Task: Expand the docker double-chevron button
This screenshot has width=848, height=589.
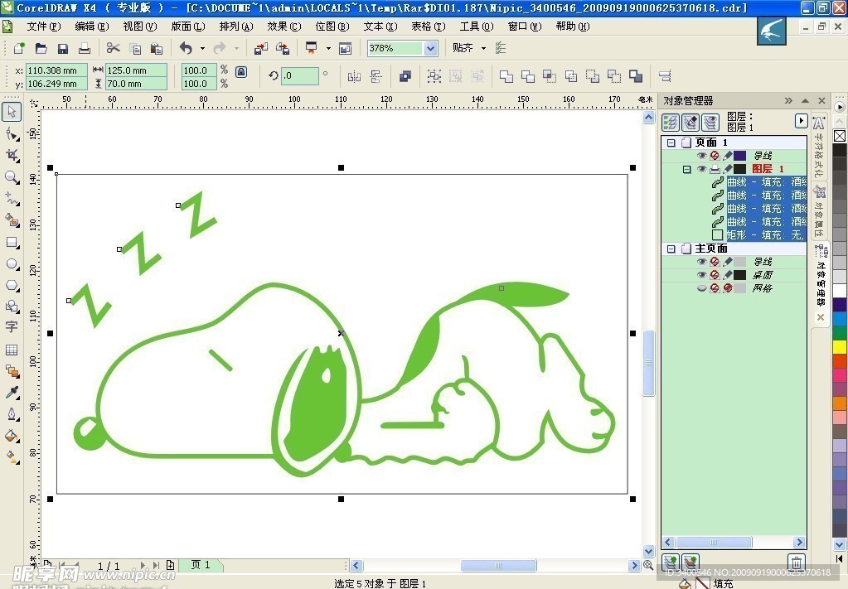Action: [x=788, y=100]
